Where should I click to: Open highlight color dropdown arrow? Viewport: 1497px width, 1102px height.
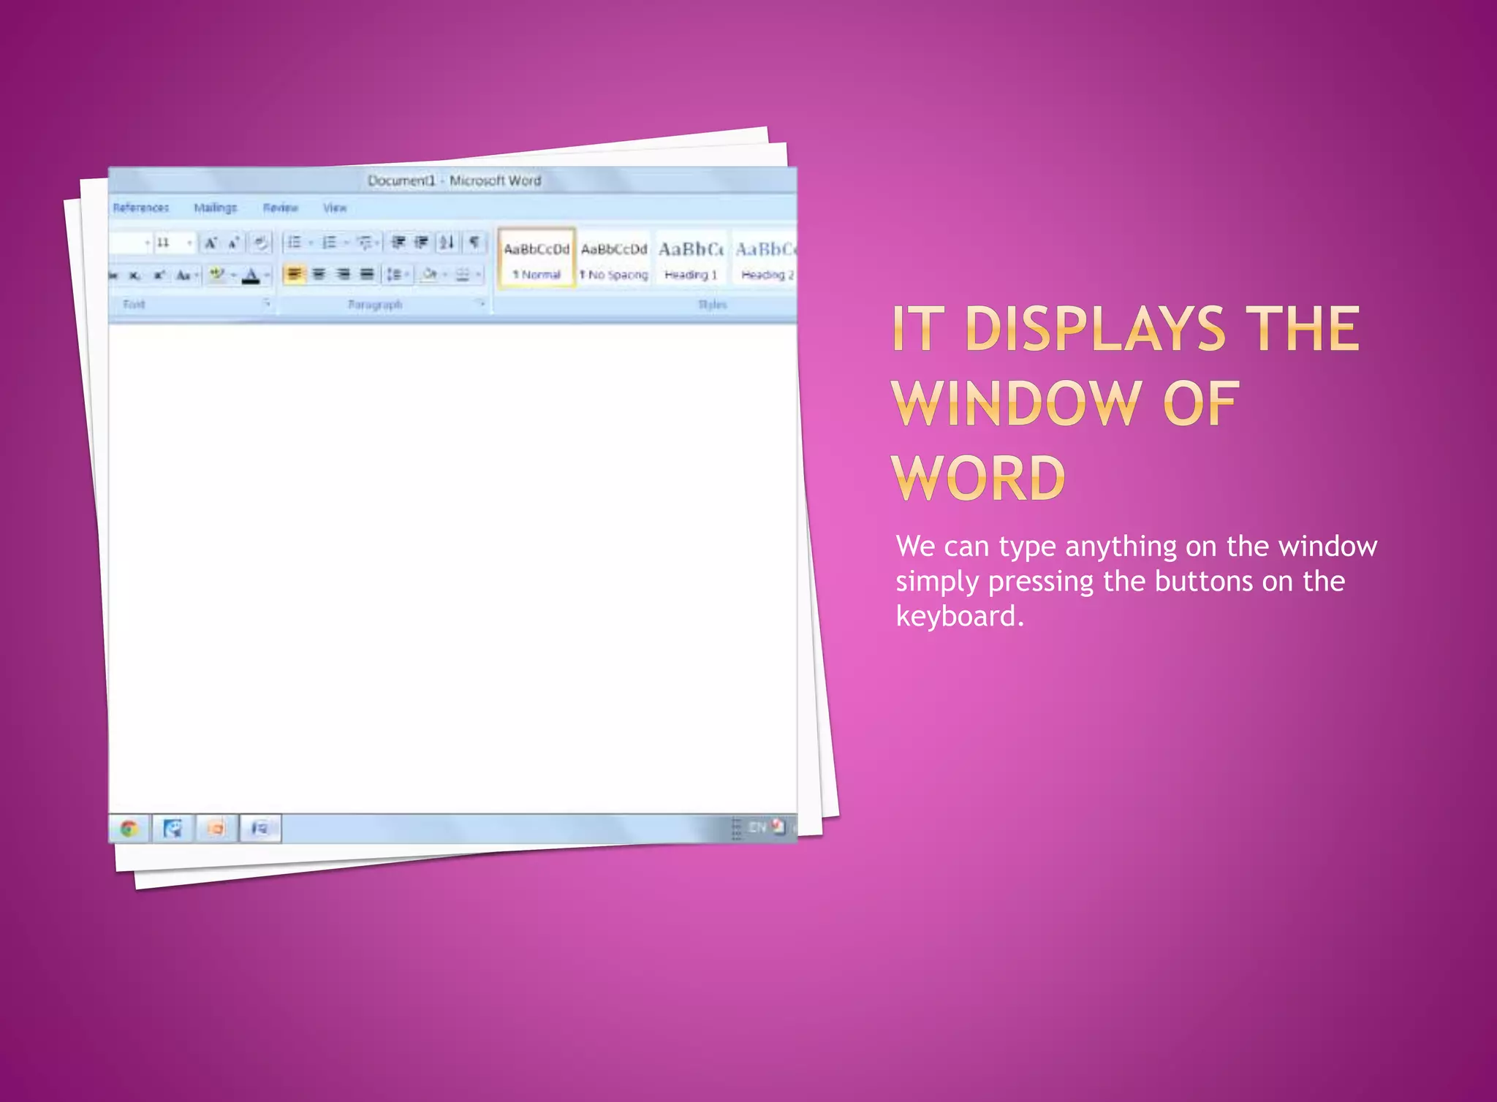(x=233, y=275)
